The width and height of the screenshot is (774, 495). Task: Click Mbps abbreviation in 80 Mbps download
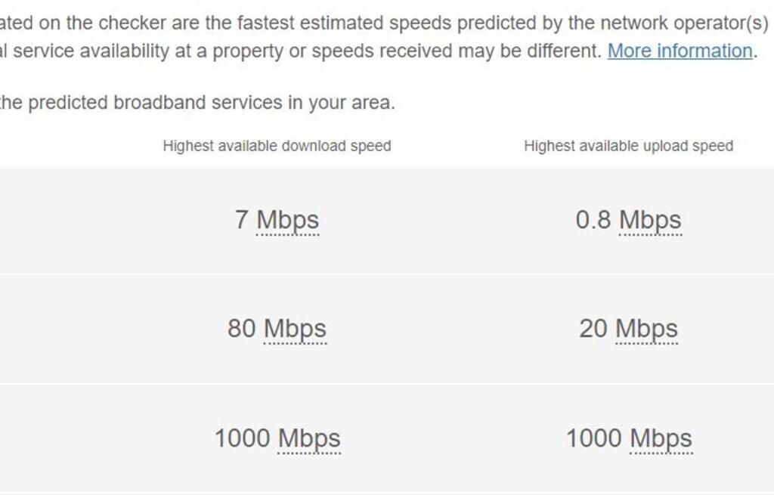click(x=295, y=329)
